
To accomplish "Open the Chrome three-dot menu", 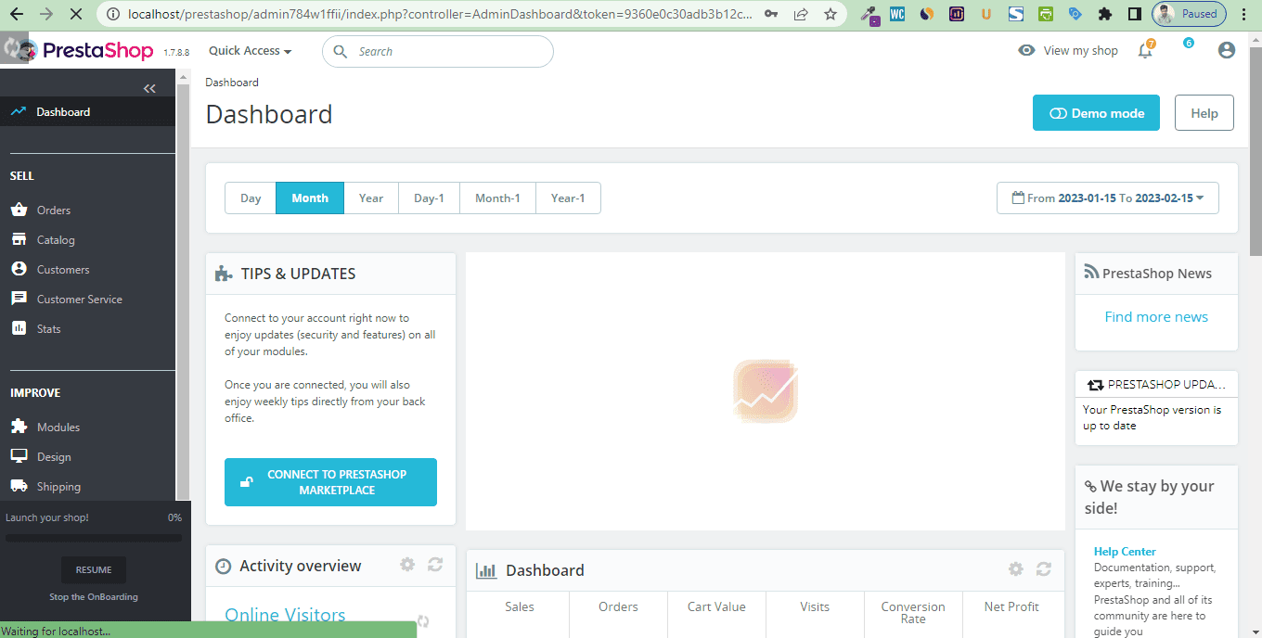I will click(x=1245, y=15).
